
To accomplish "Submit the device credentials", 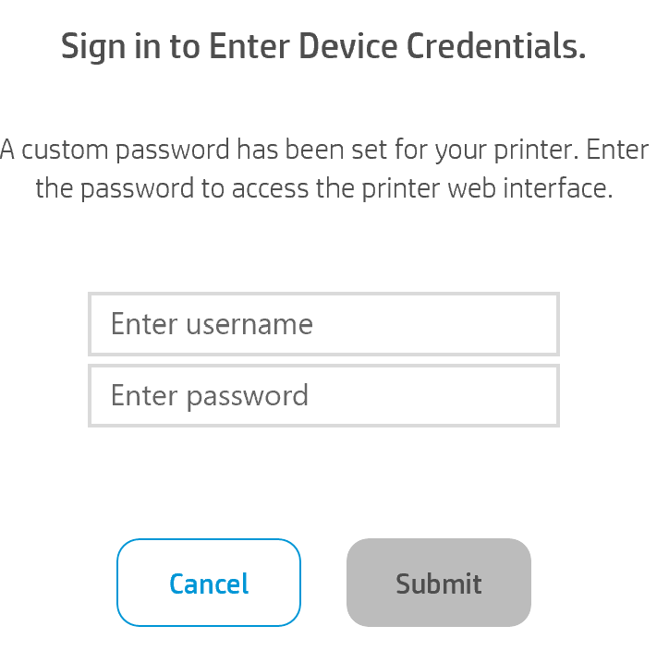I will tap(439, 583).
